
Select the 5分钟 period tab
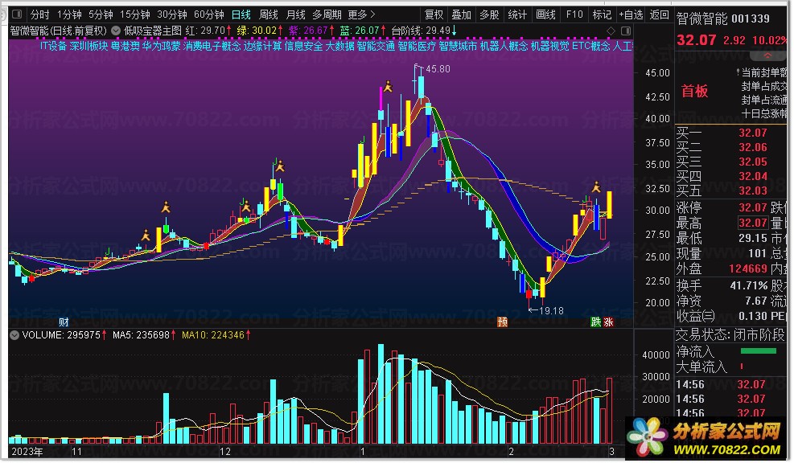101,14
